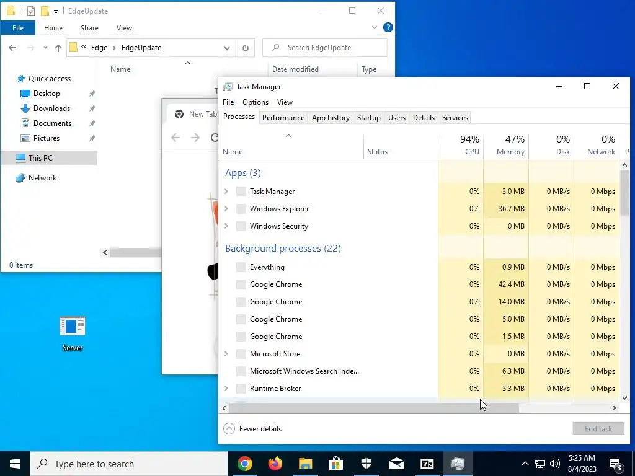Screen dimensions: 635x476
Task: Sort processes by CPU column
Action: 461,146
